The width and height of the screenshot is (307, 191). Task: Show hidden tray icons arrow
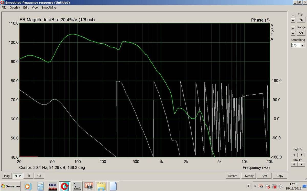point(255,186)
